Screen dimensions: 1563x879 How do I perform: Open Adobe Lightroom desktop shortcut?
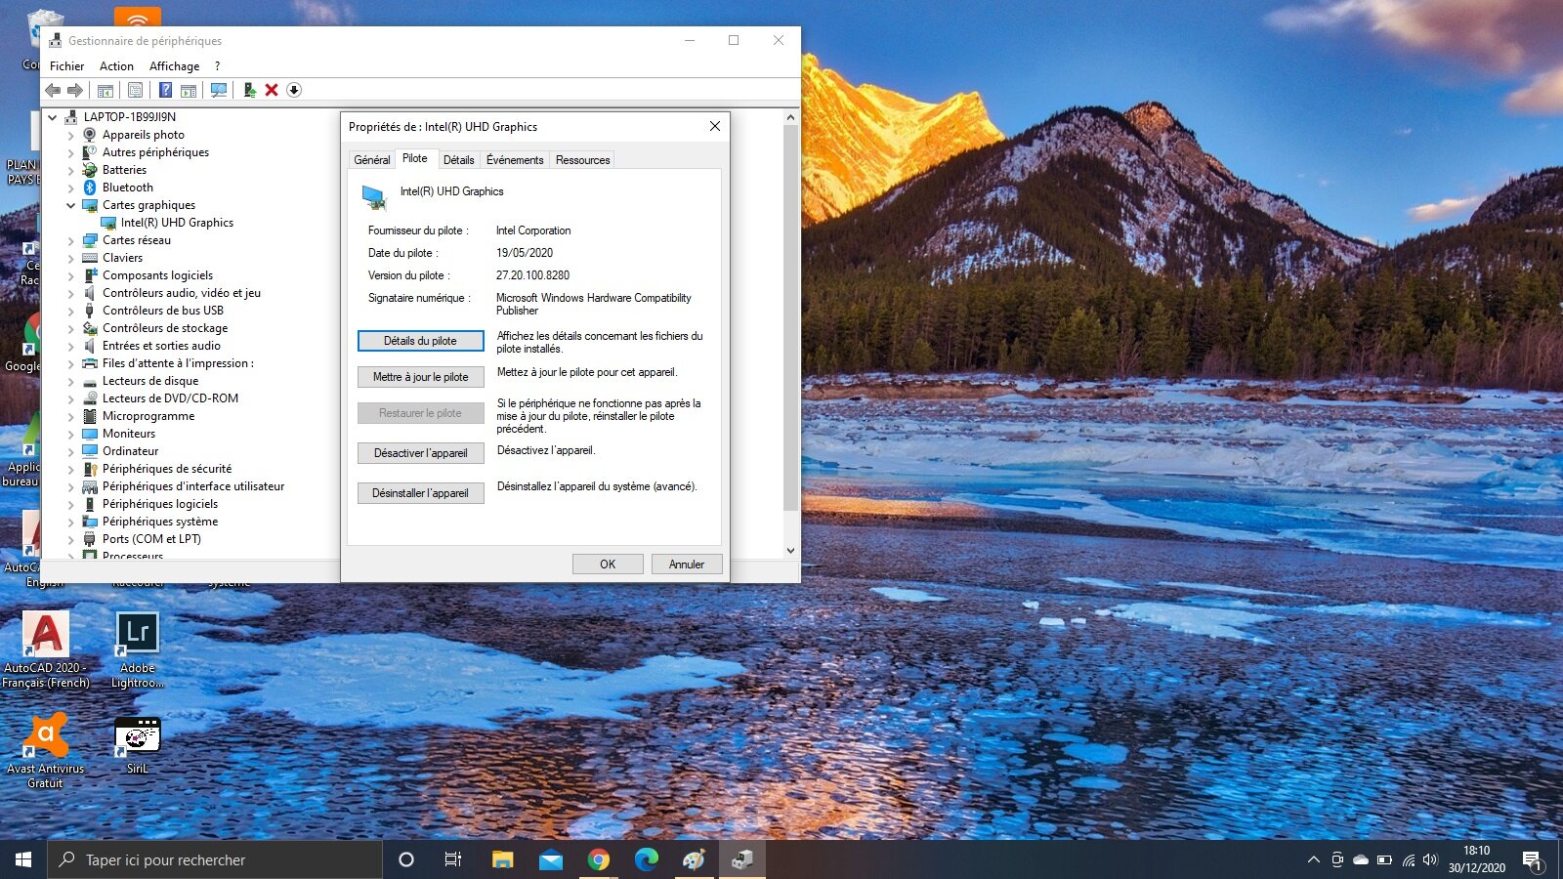[x=138, y=649]
